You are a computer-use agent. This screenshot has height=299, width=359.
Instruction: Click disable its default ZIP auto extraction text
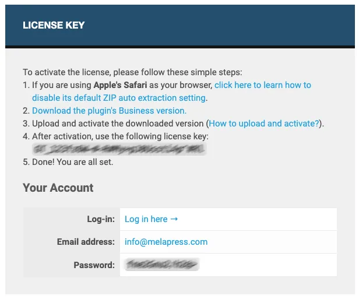tap(119, 98)
